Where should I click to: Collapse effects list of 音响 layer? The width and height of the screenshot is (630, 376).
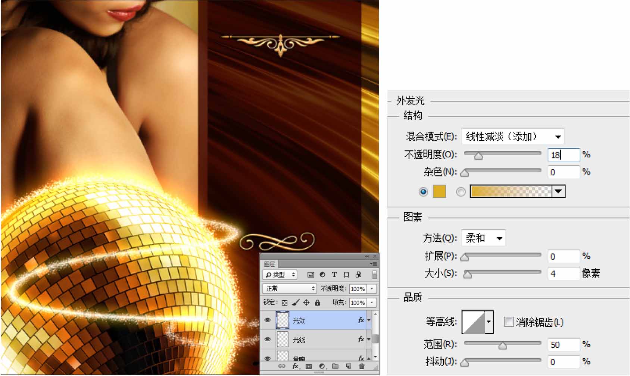369,358
